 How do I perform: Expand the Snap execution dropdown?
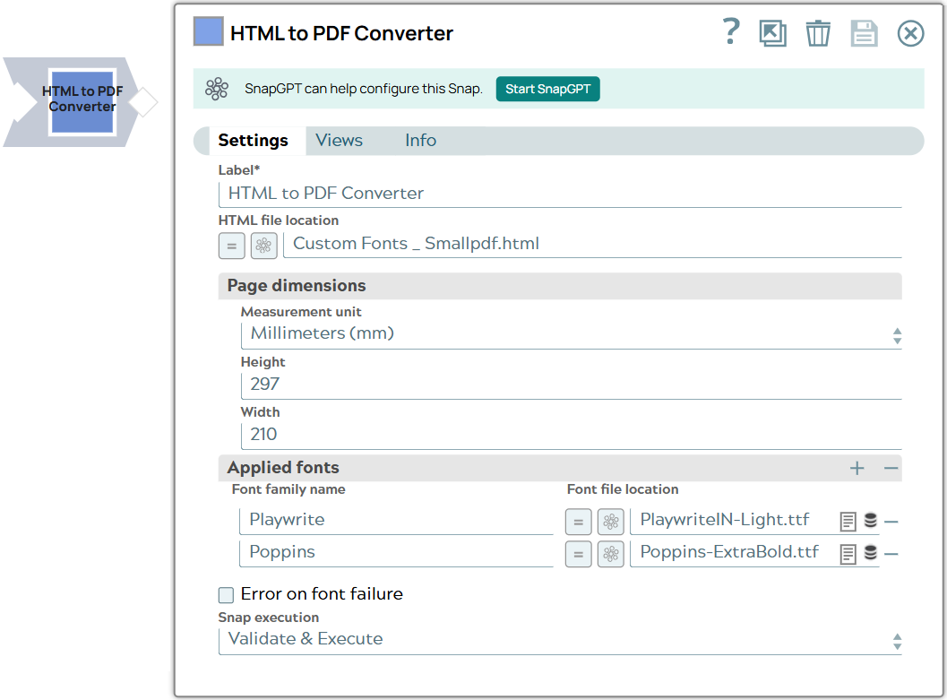pyautogui.click(x=559, y=640)
